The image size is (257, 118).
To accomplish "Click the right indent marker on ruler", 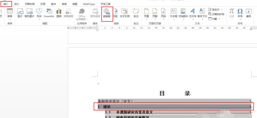I will [x=251, y=29].
